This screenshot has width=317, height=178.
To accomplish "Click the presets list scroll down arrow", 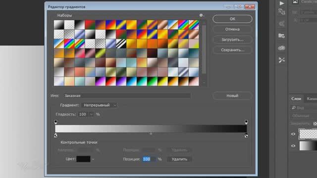I will [x=204, y=83].
